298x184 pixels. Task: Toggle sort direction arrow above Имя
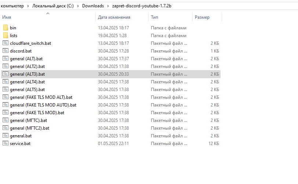tap(48, 13)
